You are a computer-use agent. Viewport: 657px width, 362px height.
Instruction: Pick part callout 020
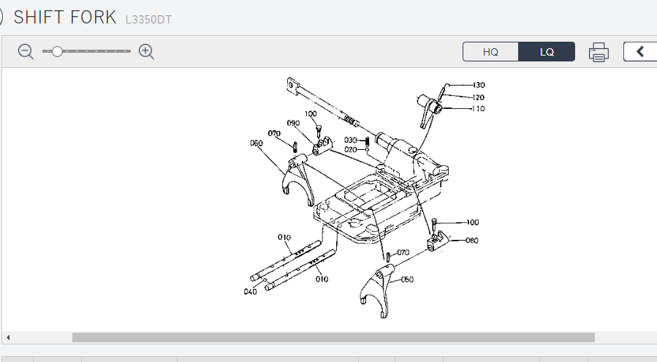(x=351, y=149)
